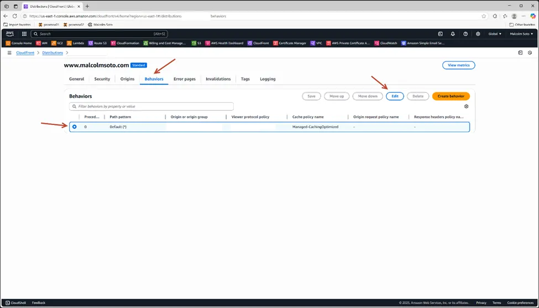Switch to the Error pages tab

(x=185, y=79)
